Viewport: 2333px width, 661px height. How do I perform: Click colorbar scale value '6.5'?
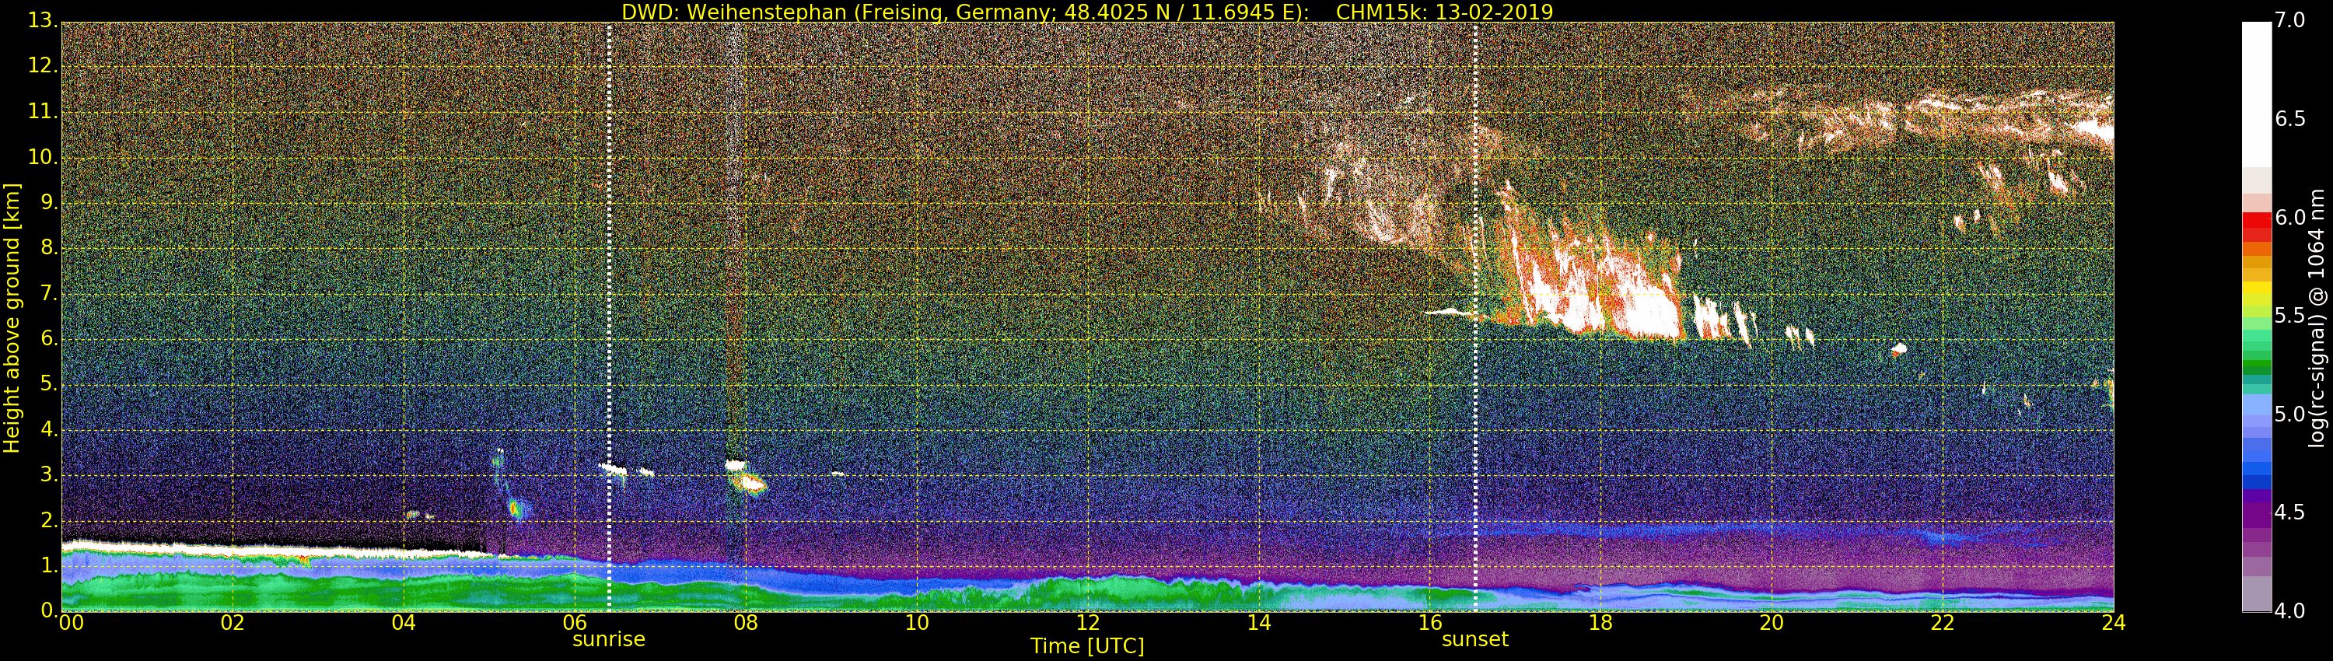coord(2290,120)
